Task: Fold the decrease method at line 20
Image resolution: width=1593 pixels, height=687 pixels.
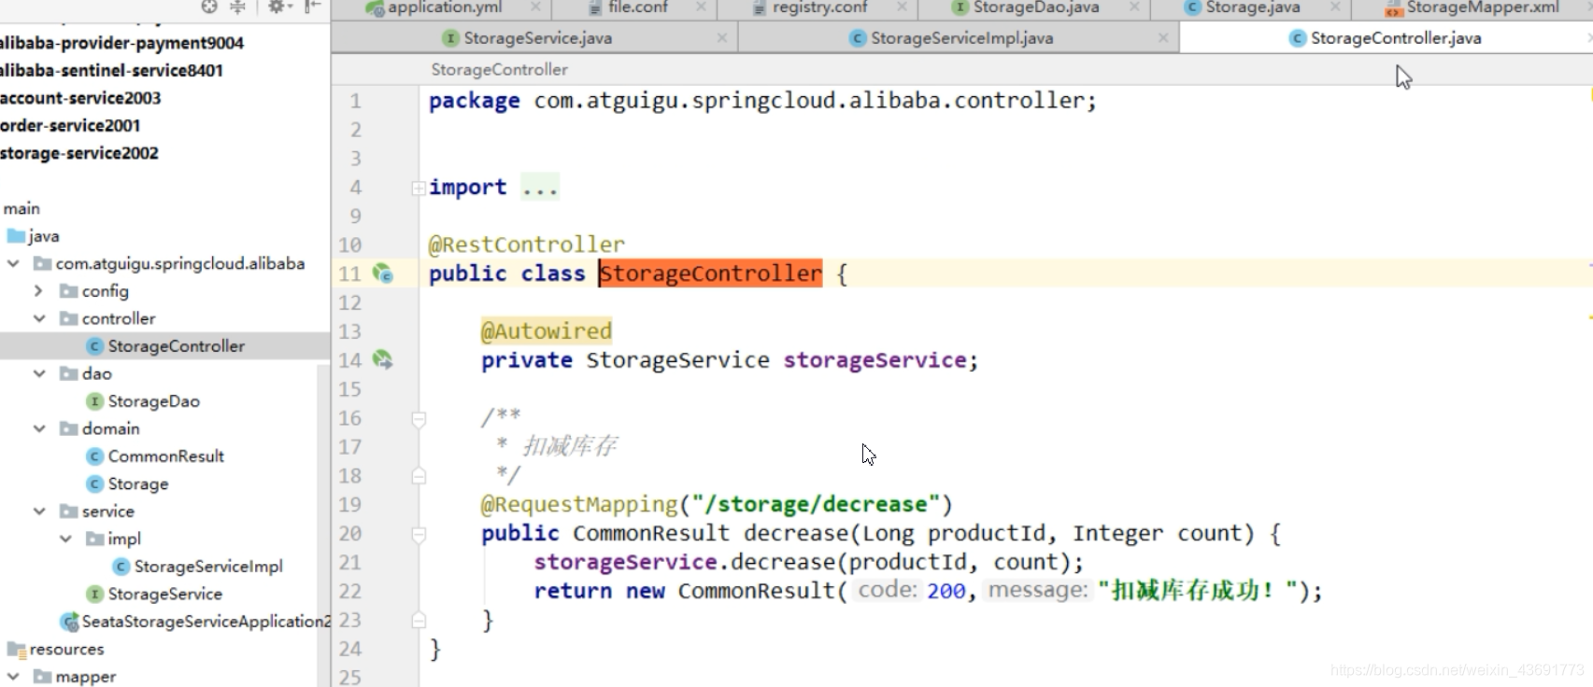Action: (419, 535)
